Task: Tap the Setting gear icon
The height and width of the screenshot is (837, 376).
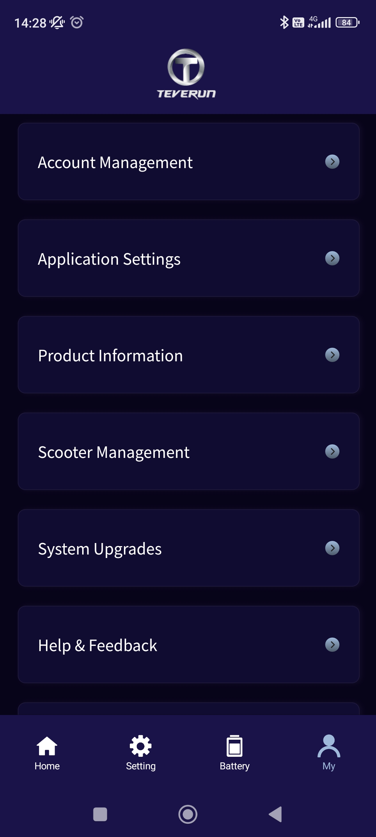Action: [141, 746]
